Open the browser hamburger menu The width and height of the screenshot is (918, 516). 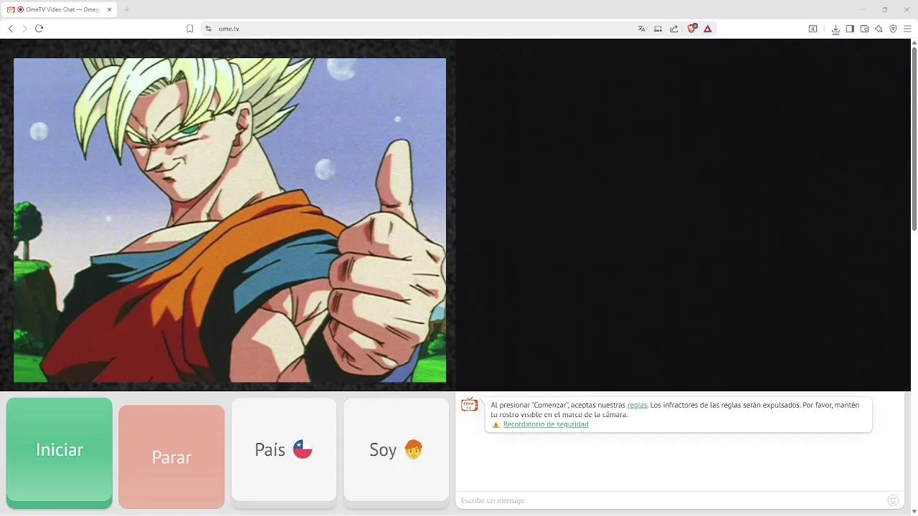pyautogui.click(x=907, y=29)
